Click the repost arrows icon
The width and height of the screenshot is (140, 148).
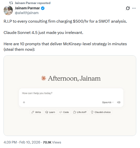[11, 3]
